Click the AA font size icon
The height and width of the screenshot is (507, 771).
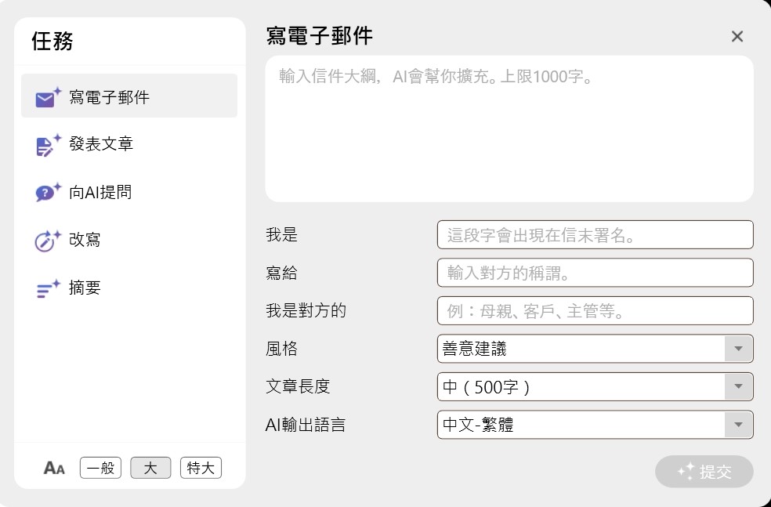click(x=54, y=468)
